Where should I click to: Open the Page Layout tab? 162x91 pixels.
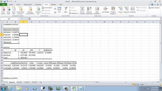click(x=28, y=5)
